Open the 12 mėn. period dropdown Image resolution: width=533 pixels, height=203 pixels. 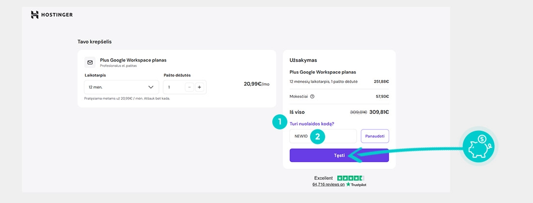click(121, 87)
